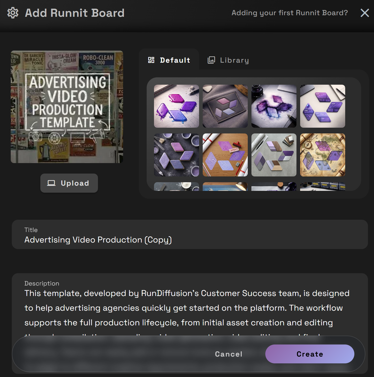Choose the antique map logo thumbnail
Screen dimensions: 374x377
click(322, 155)
